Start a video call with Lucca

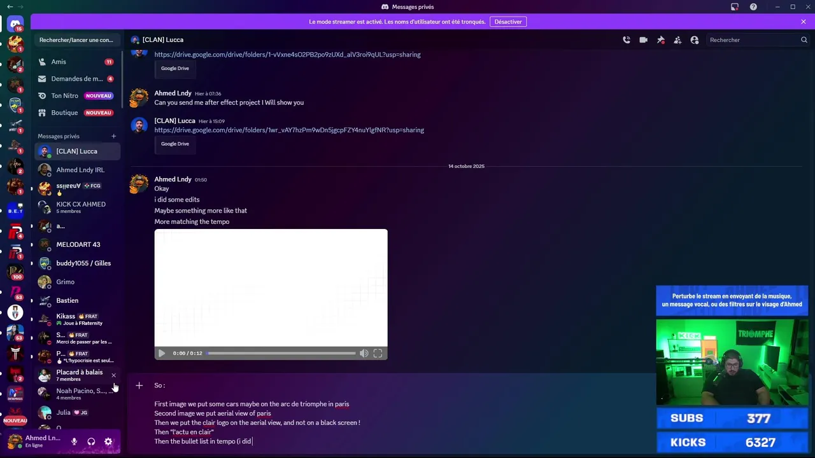[644, 40]
